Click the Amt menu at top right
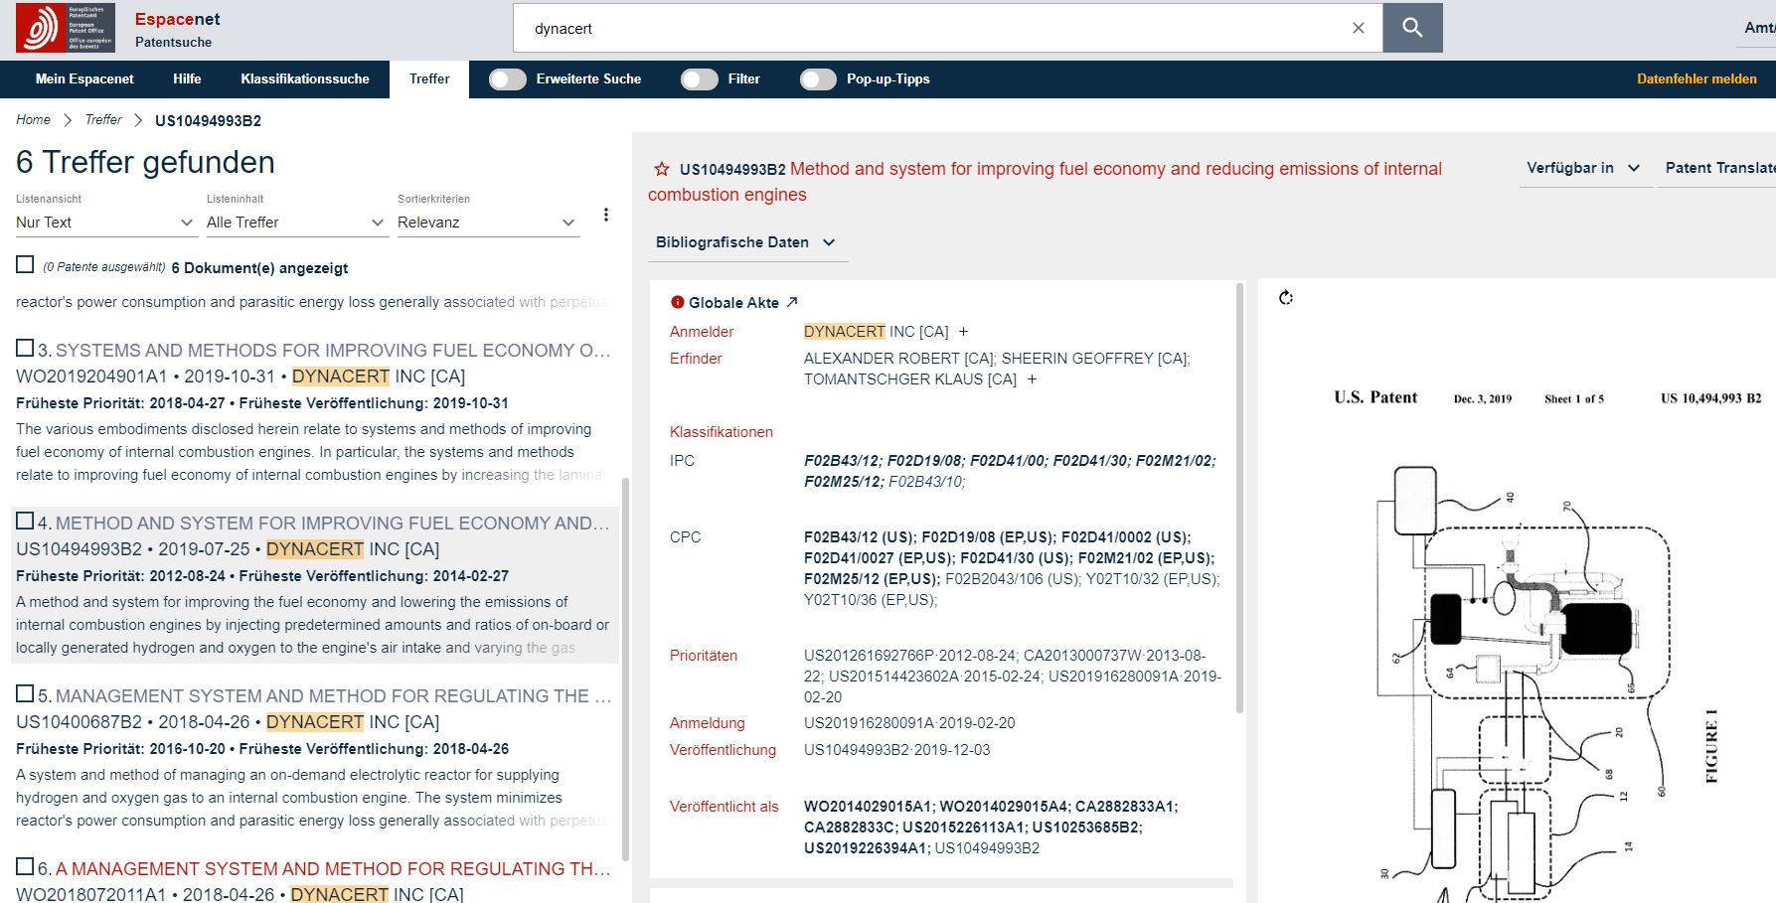This screenshot has height=903, width=1776. (x=1759, y=28)
